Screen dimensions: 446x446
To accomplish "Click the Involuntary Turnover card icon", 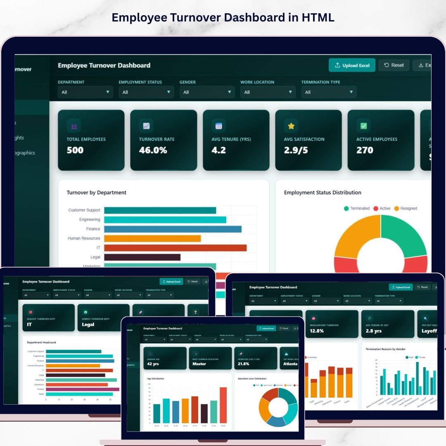I will coord(314,318).
